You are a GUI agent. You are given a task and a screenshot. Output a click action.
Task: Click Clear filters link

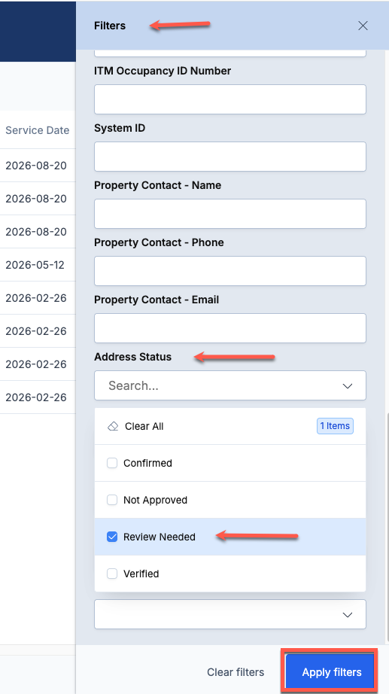click(x=236, y=672)
